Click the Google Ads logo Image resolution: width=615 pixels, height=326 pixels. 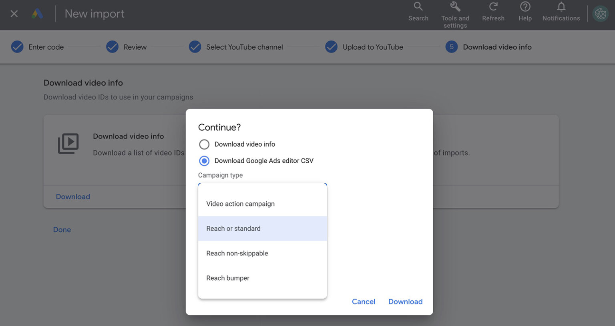point(37,14)
